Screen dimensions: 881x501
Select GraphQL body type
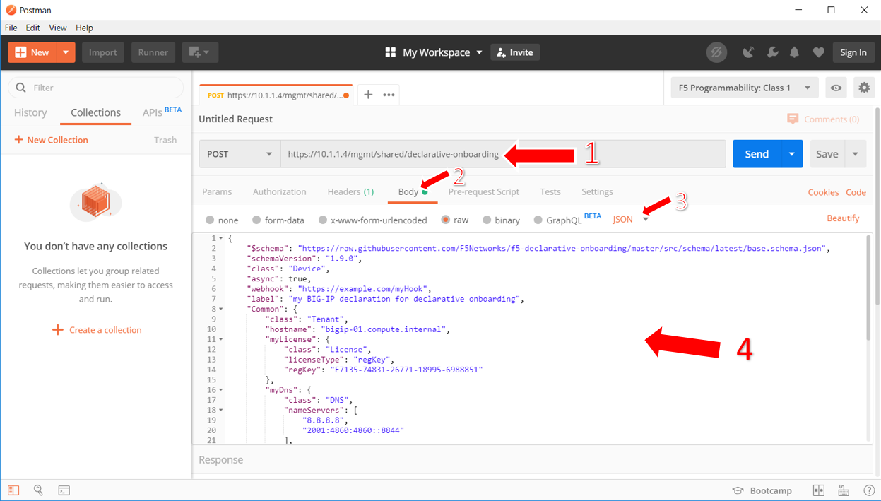(x=538, y=220)
